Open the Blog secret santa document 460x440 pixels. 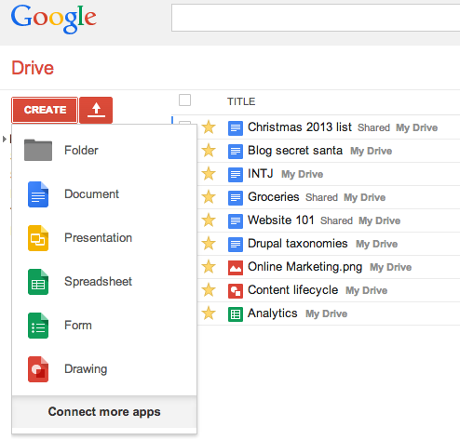tap(295, 151)
